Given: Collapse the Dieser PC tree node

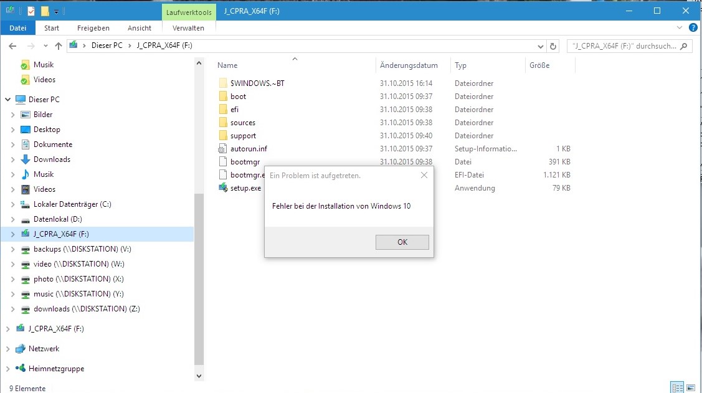Looking at the screenshot, I should [7, 100].
